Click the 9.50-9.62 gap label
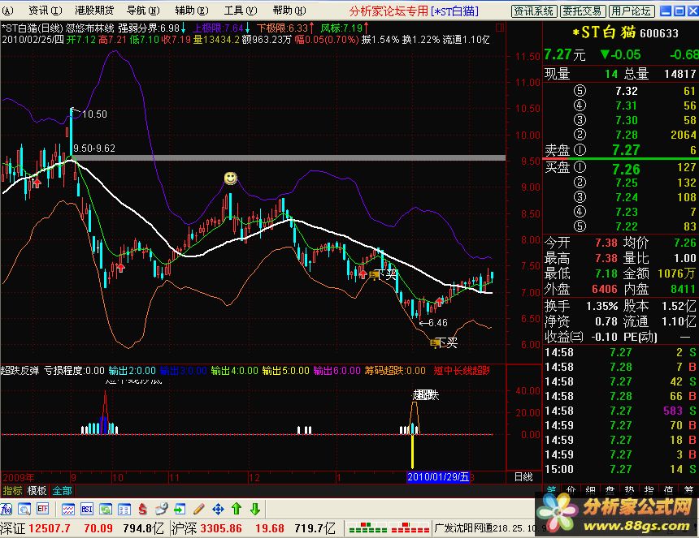 [94, 148]
